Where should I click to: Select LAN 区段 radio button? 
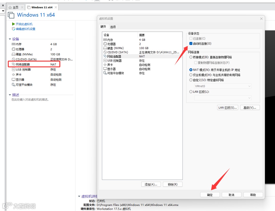[191, 92]
